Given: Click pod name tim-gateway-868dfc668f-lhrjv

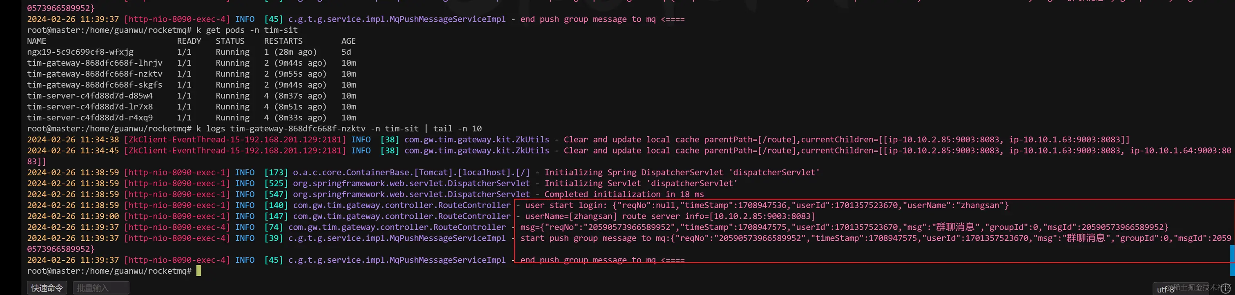Looking at the screenshot, I should (x=95, y=63).
